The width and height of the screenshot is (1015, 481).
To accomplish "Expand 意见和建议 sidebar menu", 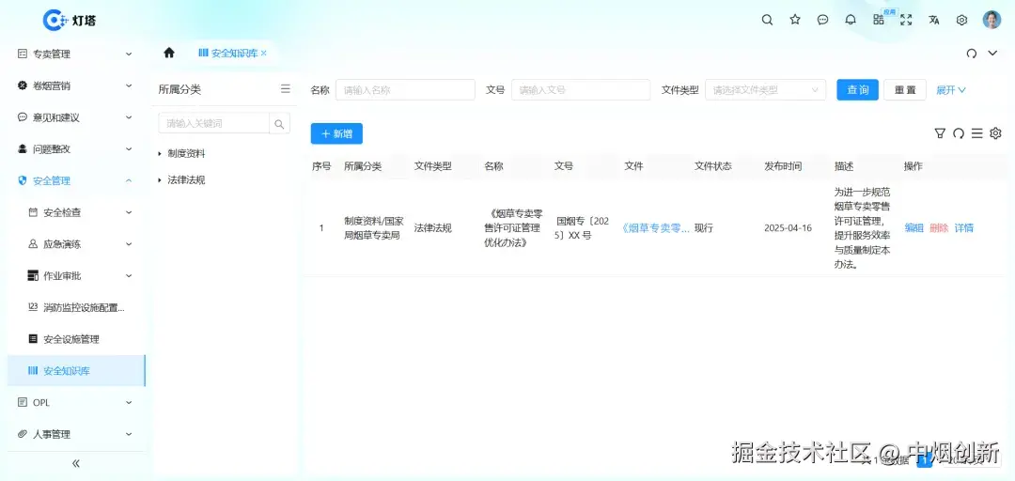I will pos(74,117).
